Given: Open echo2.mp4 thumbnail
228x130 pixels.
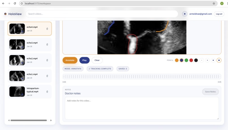Looking at the screenshot, I should (x=17, y=60).
